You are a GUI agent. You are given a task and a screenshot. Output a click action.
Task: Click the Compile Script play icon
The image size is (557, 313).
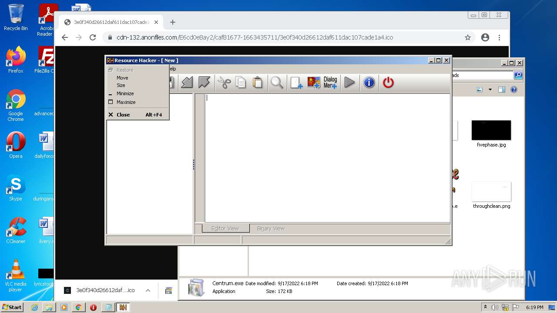(349, 82)
